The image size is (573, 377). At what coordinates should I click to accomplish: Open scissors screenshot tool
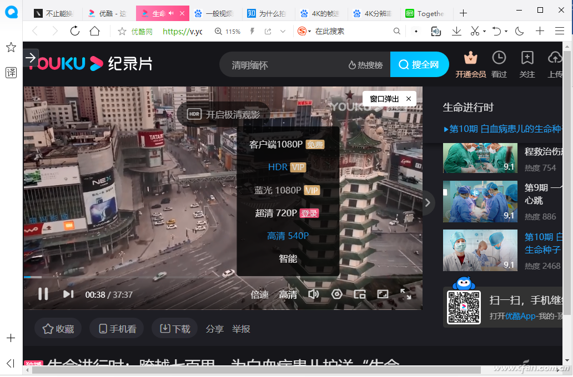475,32
